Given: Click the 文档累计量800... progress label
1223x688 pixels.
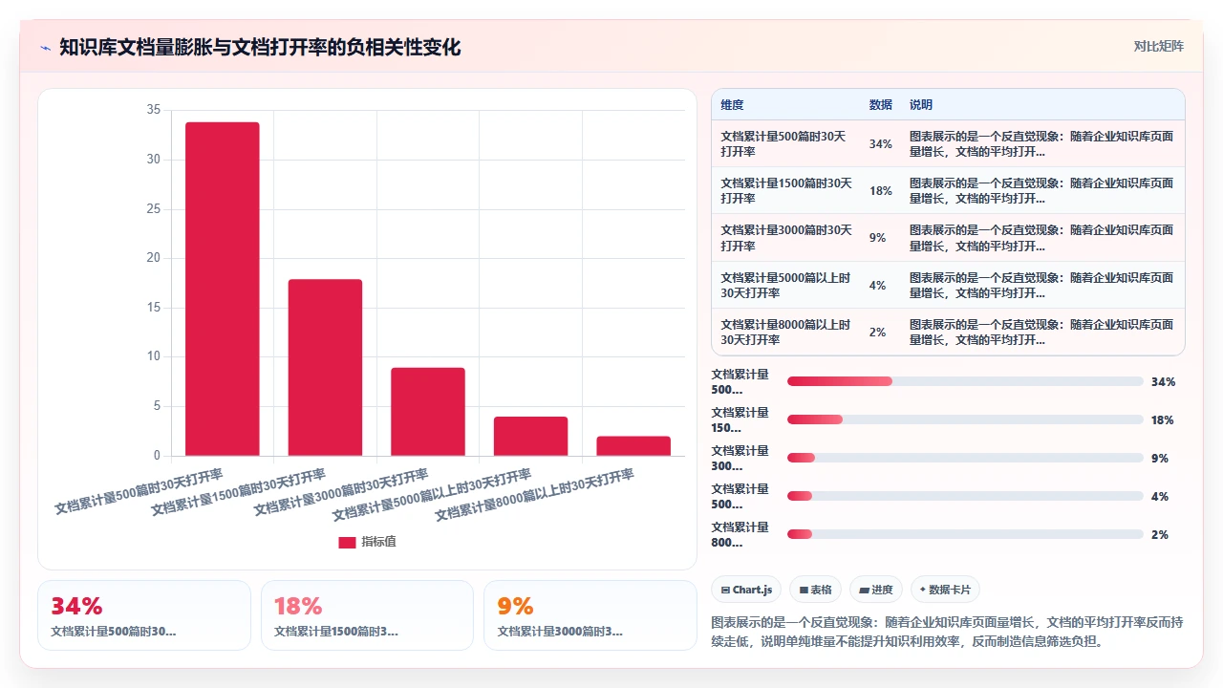Looking at the screenshot, I should tap(740, 534).
